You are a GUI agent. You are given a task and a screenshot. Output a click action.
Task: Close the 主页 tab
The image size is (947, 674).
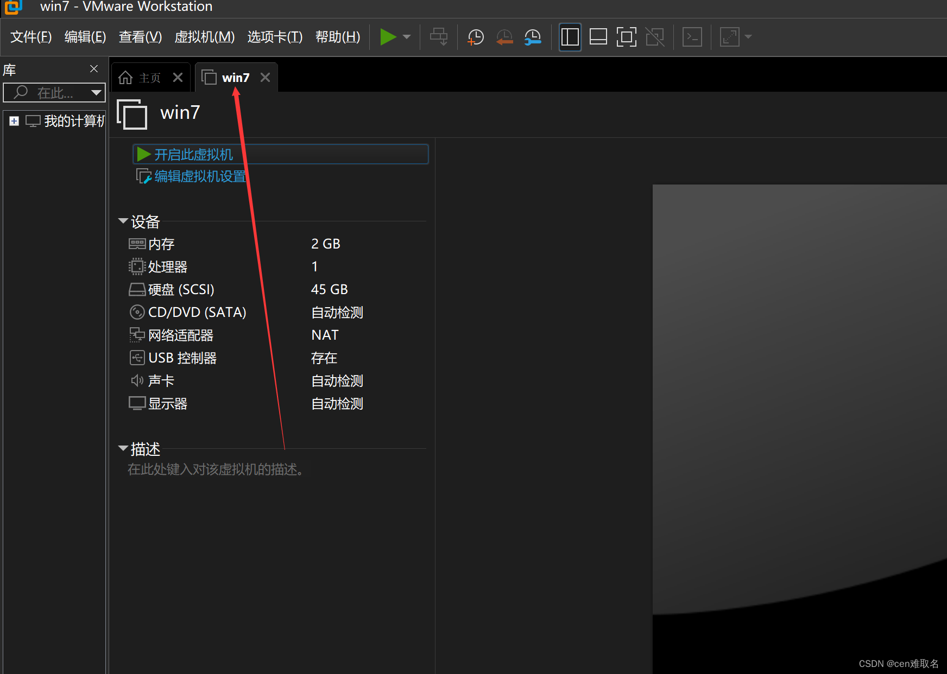point(178,78)
